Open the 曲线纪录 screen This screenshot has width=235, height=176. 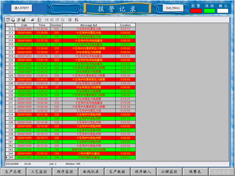pos(91,172)
